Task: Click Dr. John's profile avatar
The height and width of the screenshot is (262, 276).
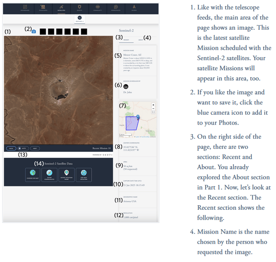Action: (126, 86)
